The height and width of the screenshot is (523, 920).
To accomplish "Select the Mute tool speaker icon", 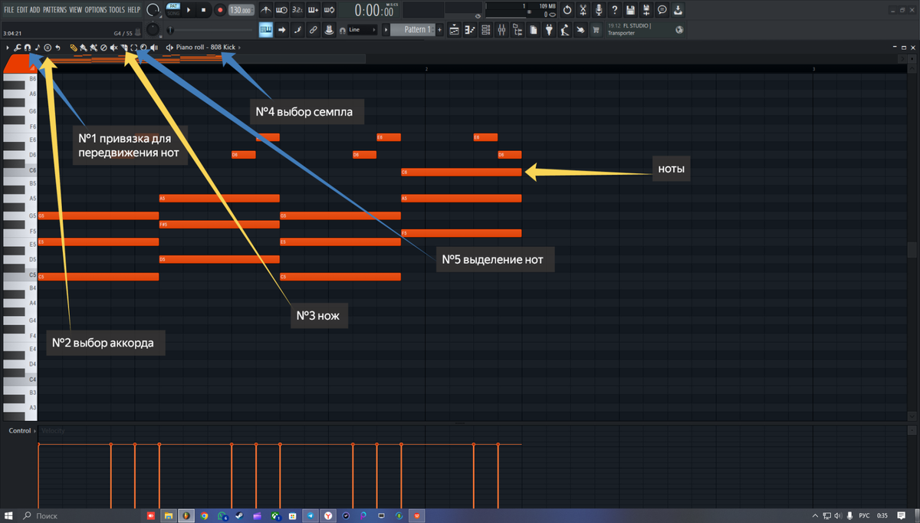I will tap(113, 48).
